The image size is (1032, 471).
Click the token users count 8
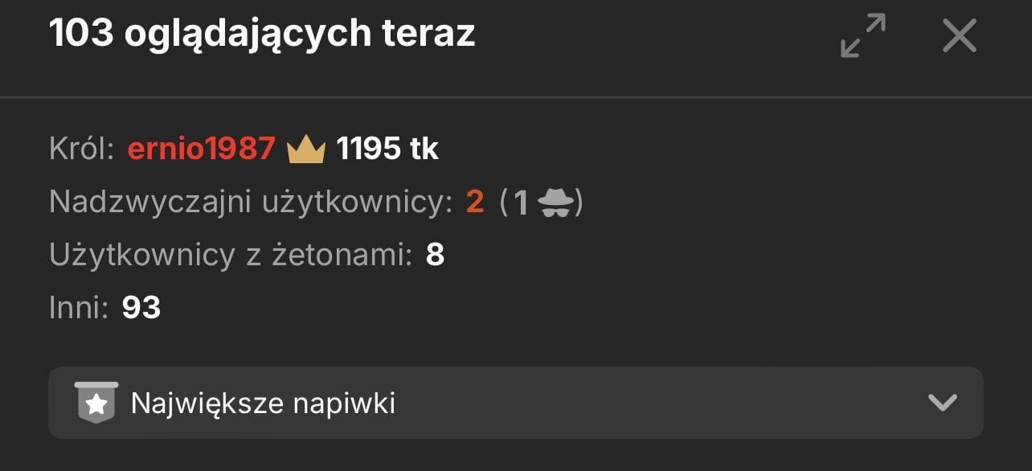435,255
